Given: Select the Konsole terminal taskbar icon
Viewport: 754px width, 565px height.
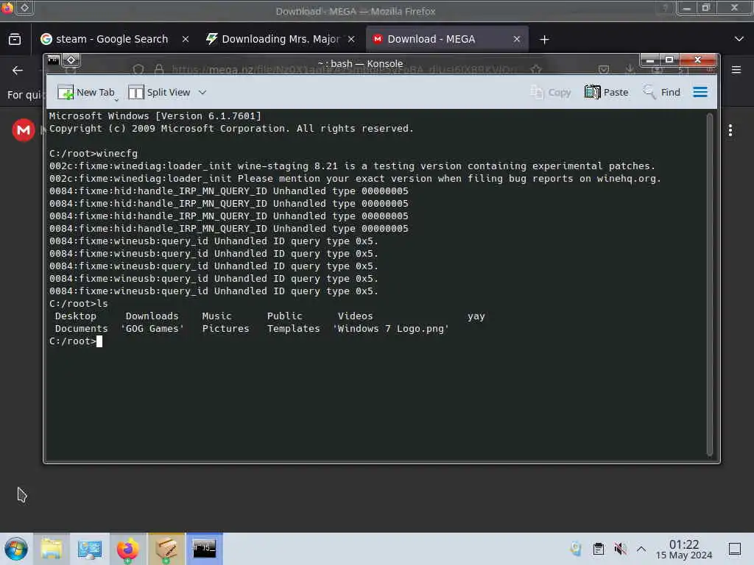Looking at the screenshot, I should coord(205,549).
